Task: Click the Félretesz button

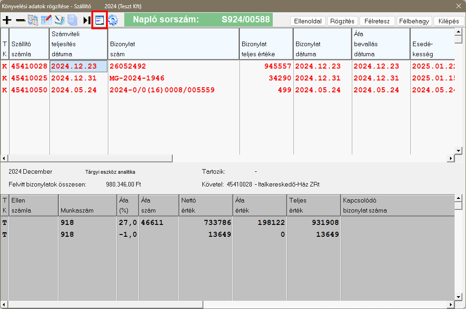Action: (377, 21)
